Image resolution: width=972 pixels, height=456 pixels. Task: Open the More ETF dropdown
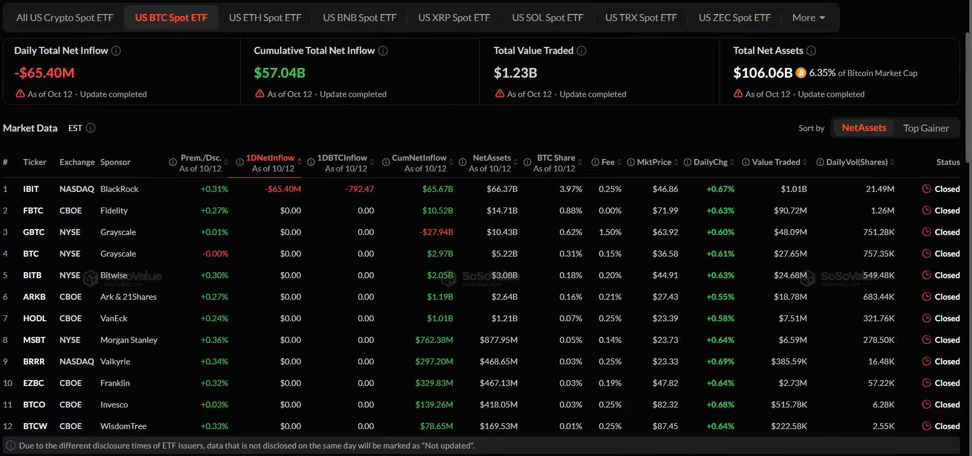pyautogui.click(x=809, y=18)
